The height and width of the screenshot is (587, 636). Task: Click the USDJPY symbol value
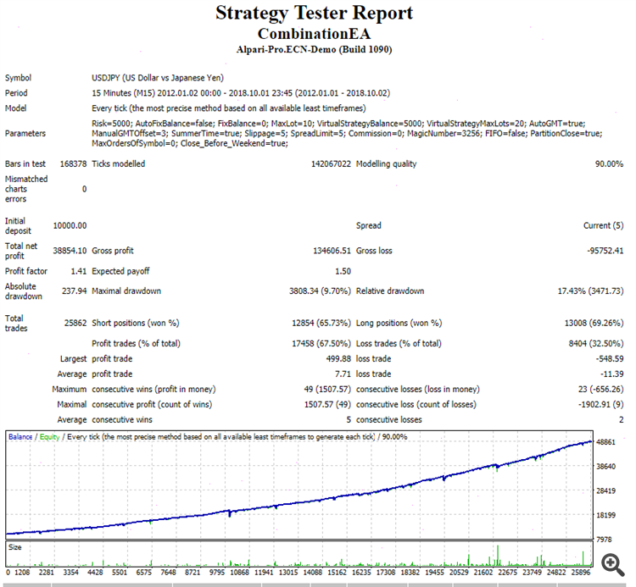point(158,78)
